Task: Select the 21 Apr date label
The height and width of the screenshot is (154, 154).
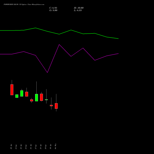Action: pos(16,147)
